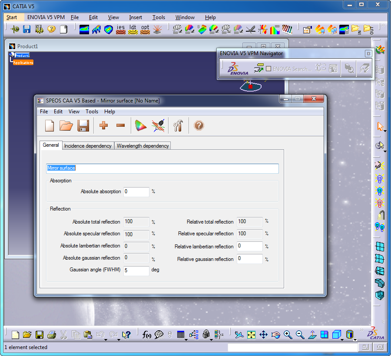This screenshot has width=391, height=356.
Task: Open the view mode cube dropdown arrow
Action: (342, 340)
